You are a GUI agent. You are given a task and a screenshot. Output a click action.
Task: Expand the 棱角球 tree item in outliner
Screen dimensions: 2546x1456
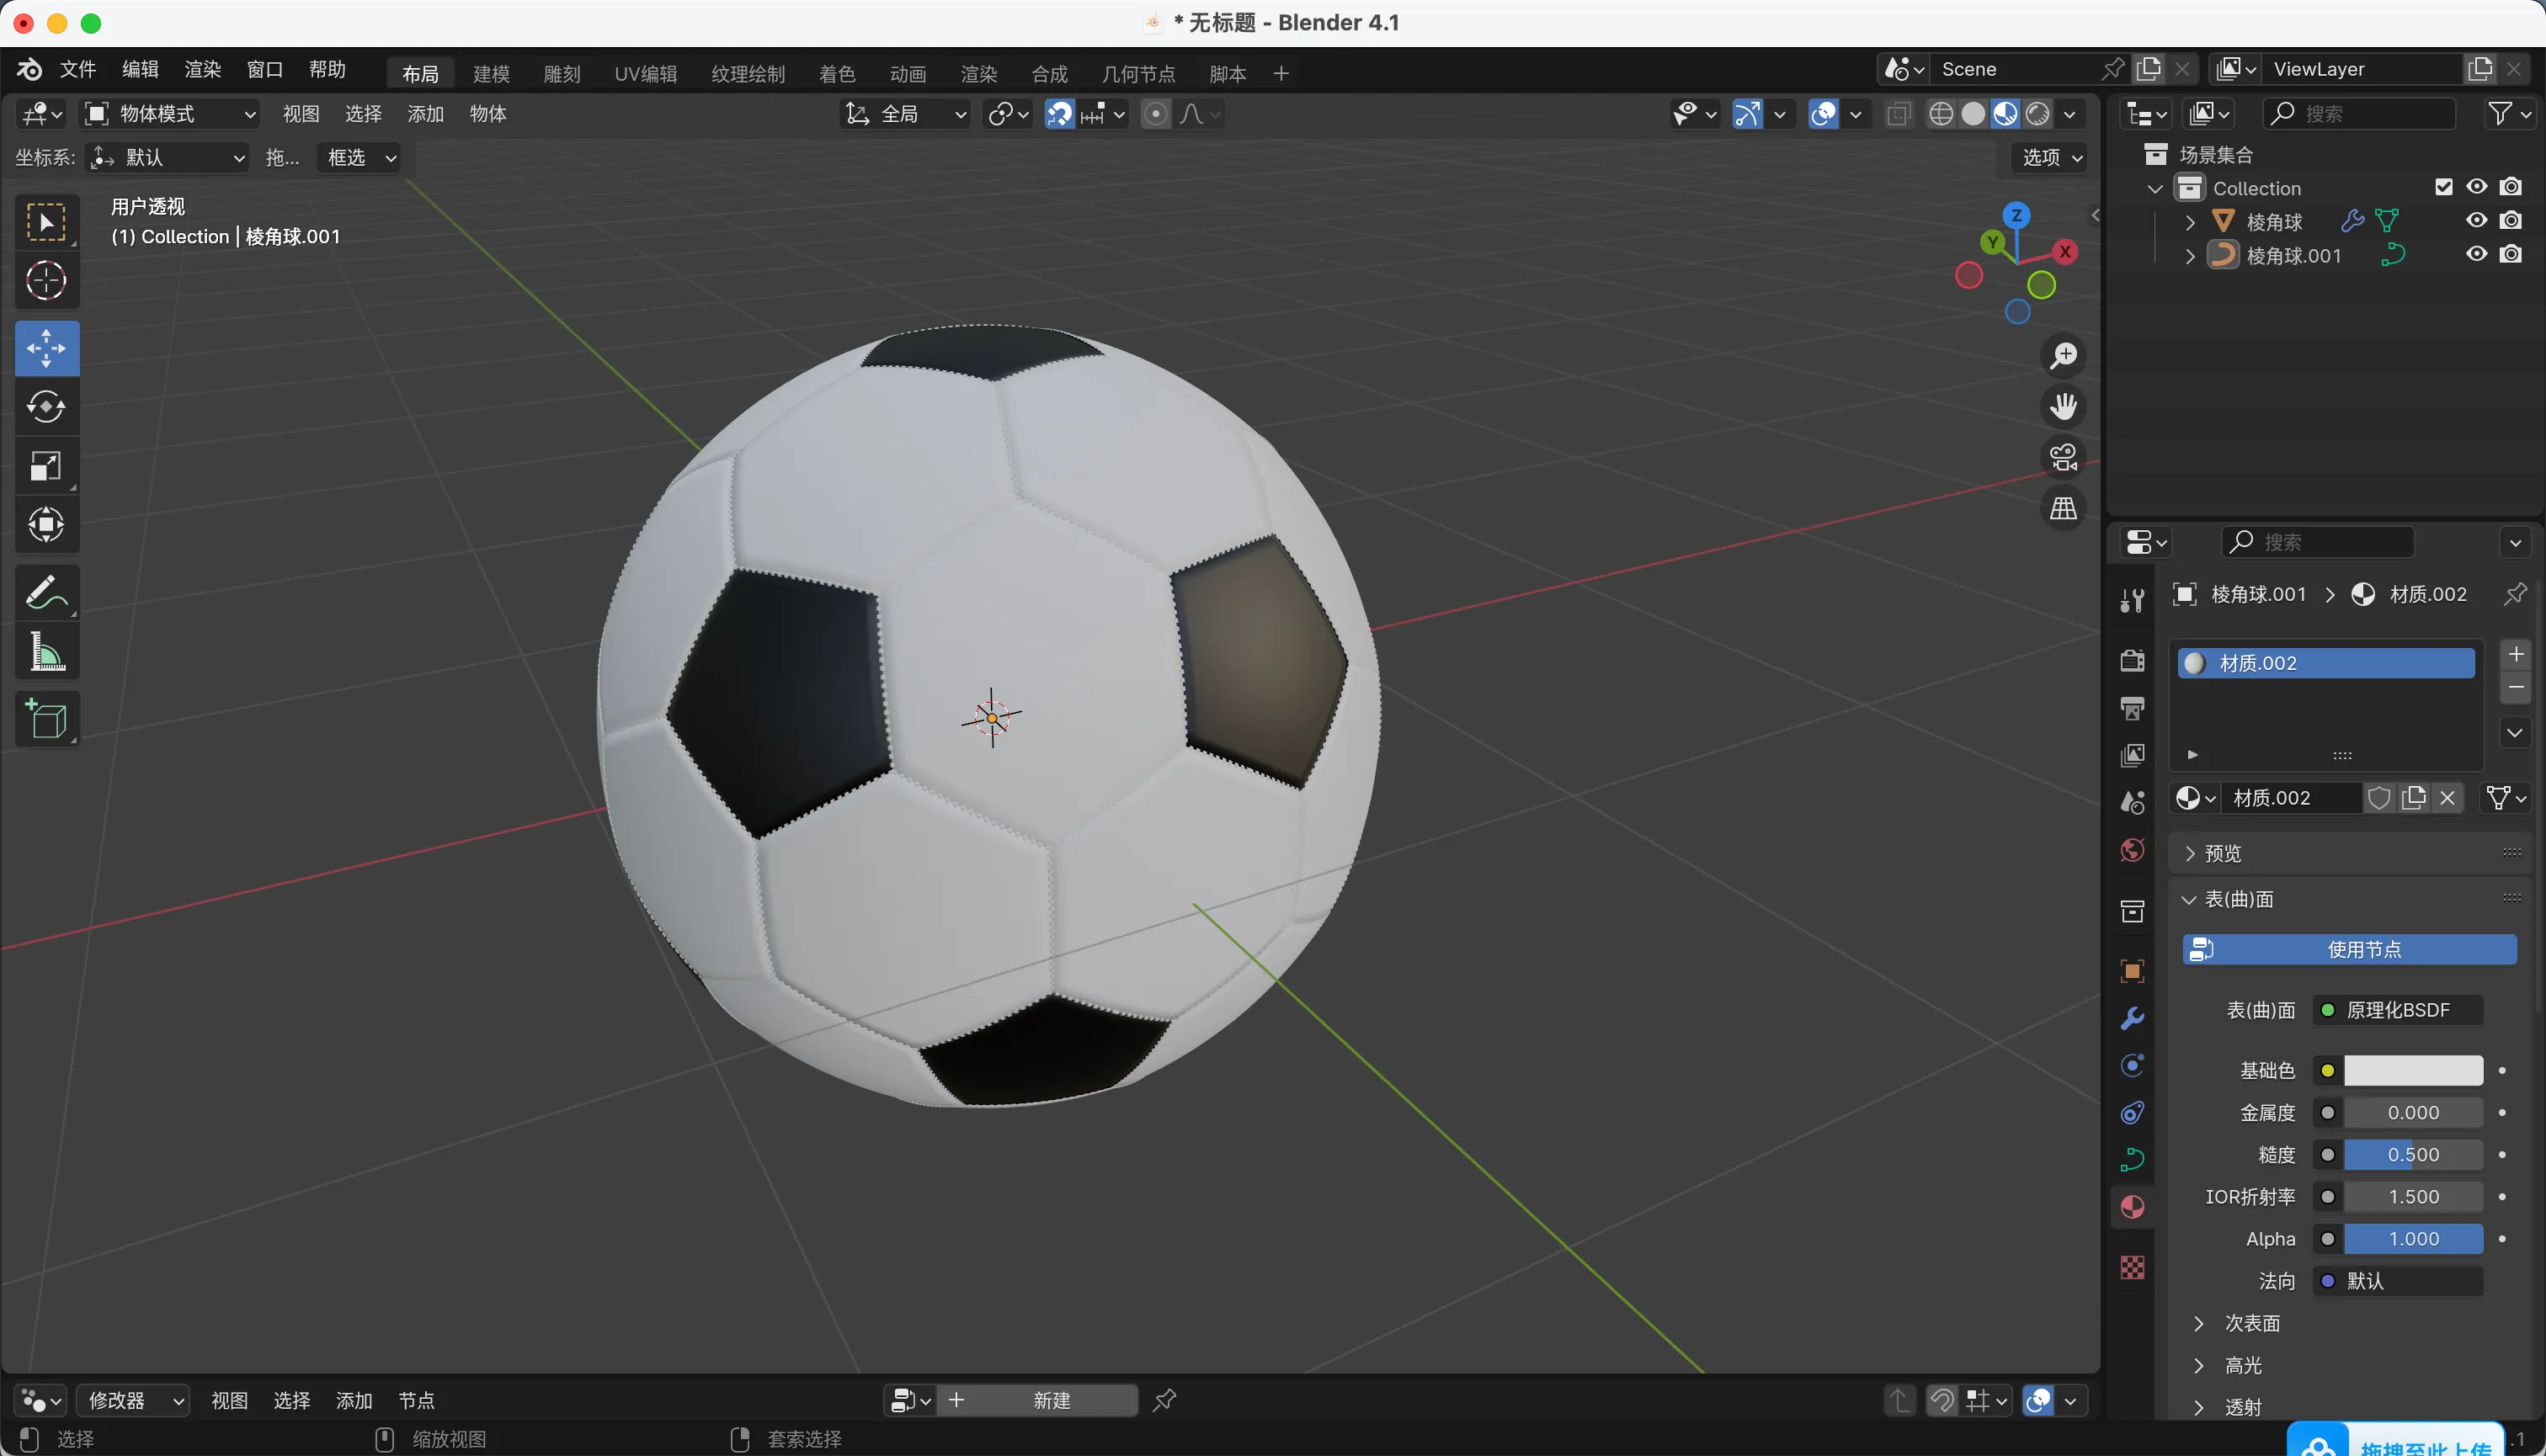click(x=2190, y=222)
